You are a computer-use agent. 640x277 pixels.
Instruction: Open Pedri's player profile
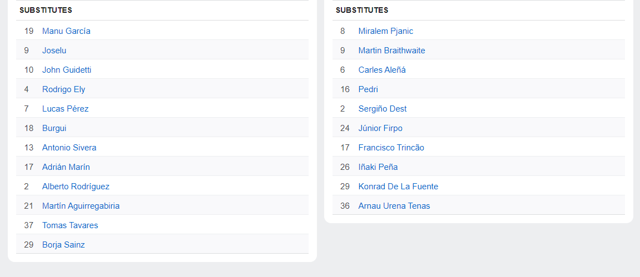(368, 89)
